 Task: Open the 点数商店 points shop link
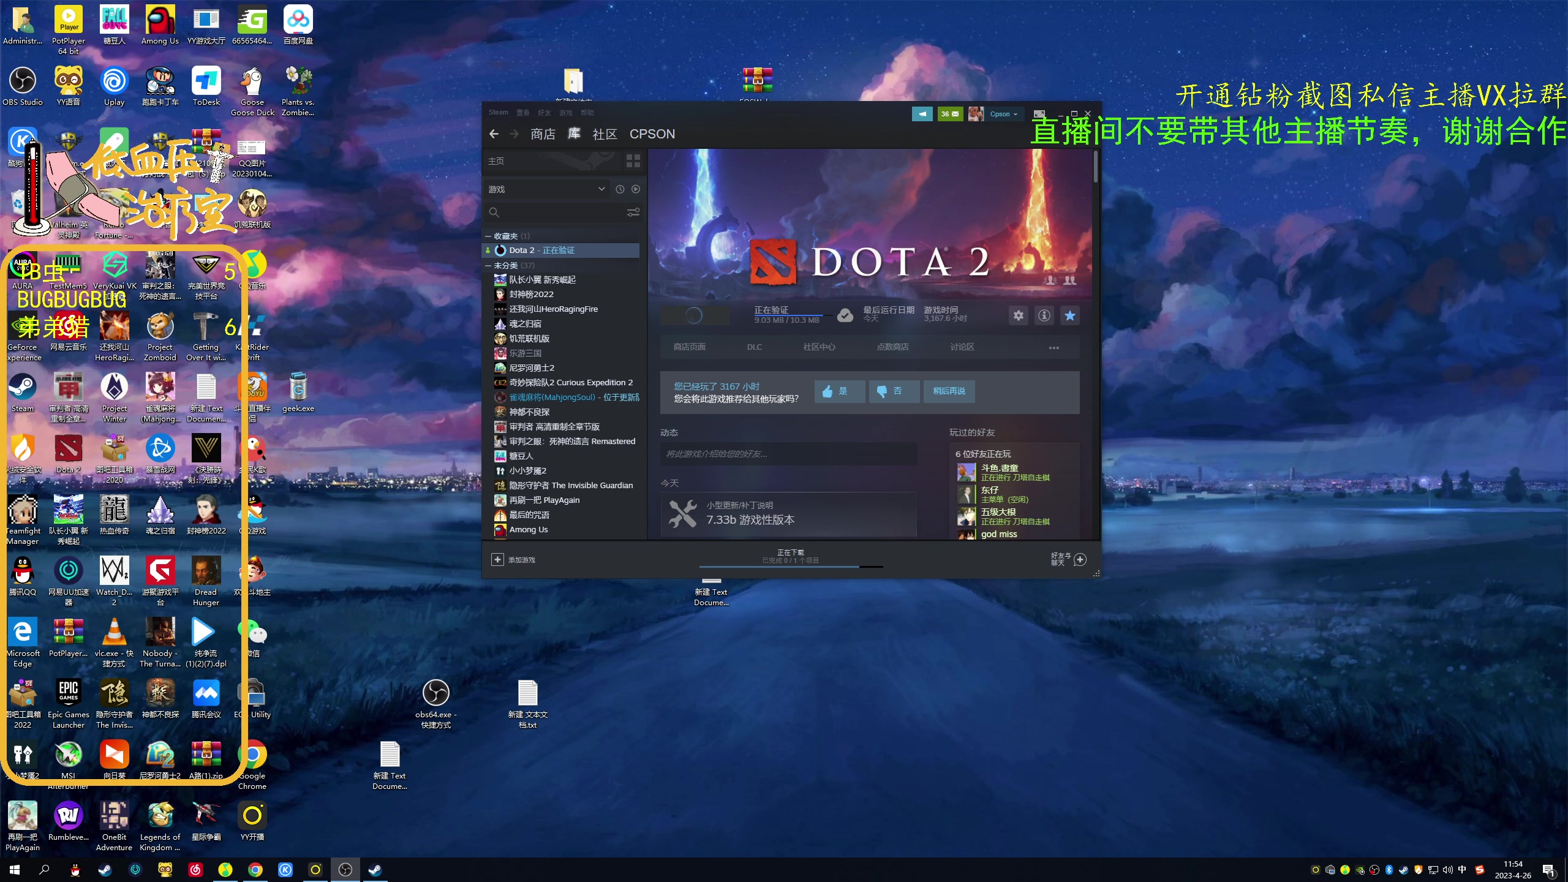[x=893, y=347]
